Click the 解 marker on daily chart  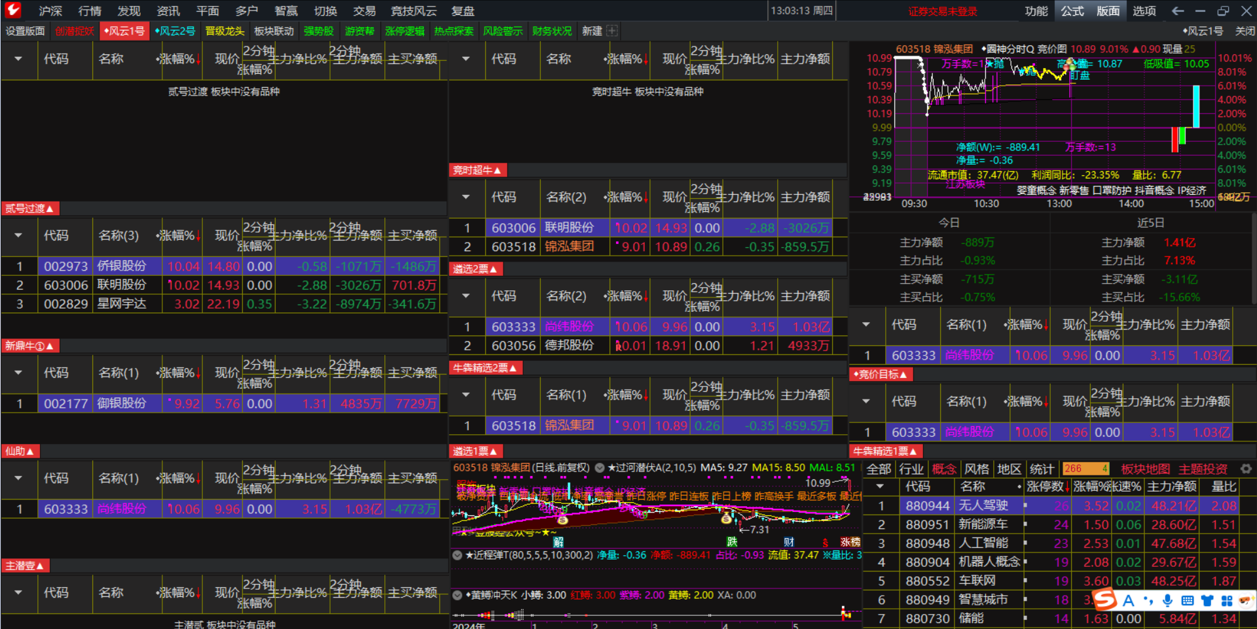click(558, 541)
